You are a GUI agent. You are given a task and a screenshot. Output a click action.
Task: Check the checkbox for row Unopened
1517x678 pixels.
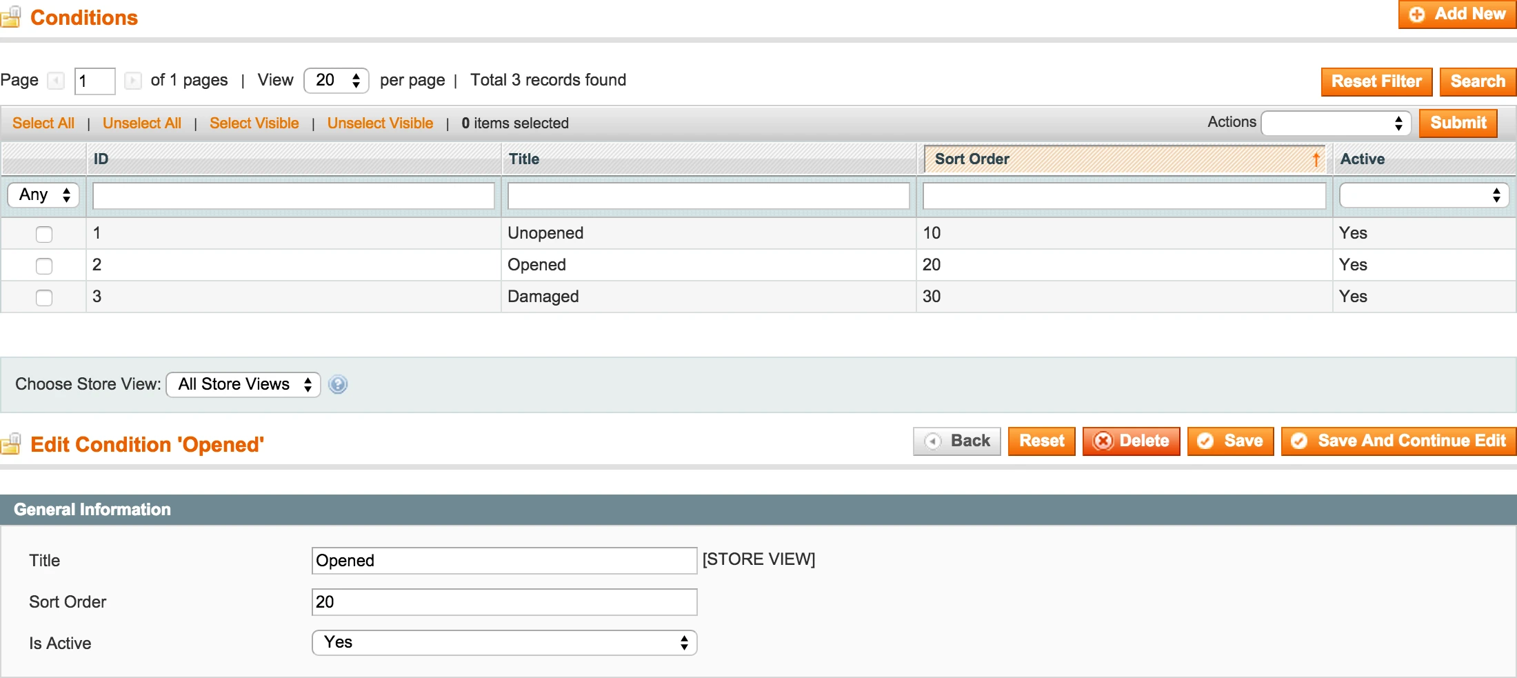(x=44, y=234)
